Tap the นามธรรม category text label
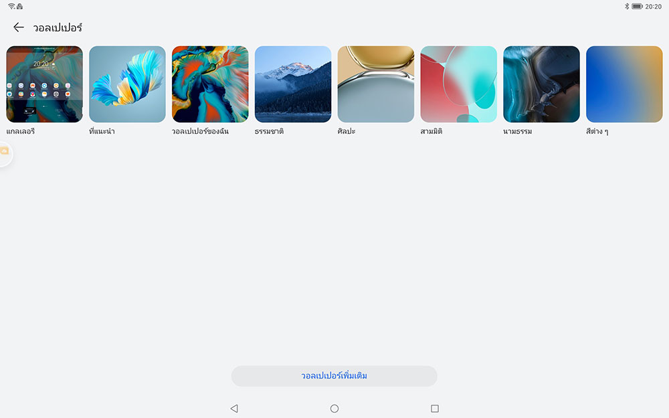This screenshot has height=418, width=669. click(x=517, y=132)
